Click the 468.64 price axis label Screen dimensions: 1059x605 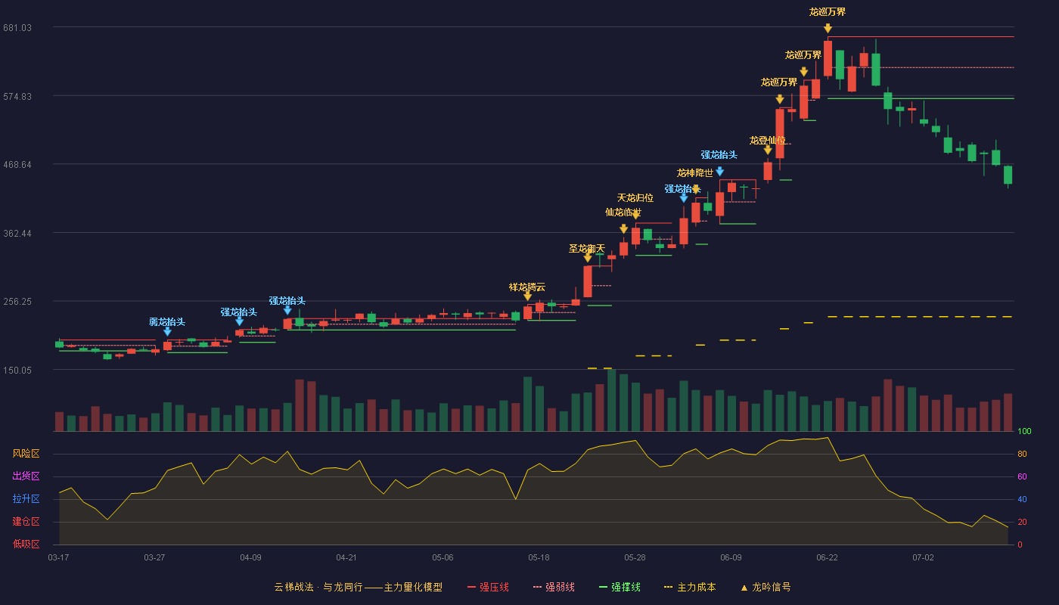click(x=17, y=165)
